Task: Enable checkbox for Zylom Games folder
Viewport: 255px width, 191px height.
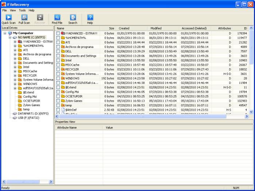Action: click(x=58, y=101)
